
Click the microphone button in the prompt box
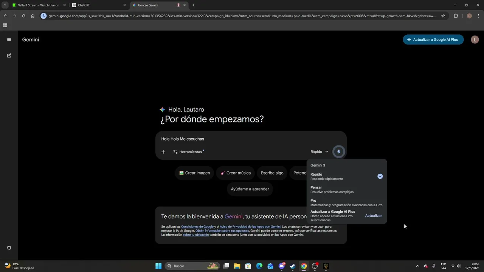338,151
